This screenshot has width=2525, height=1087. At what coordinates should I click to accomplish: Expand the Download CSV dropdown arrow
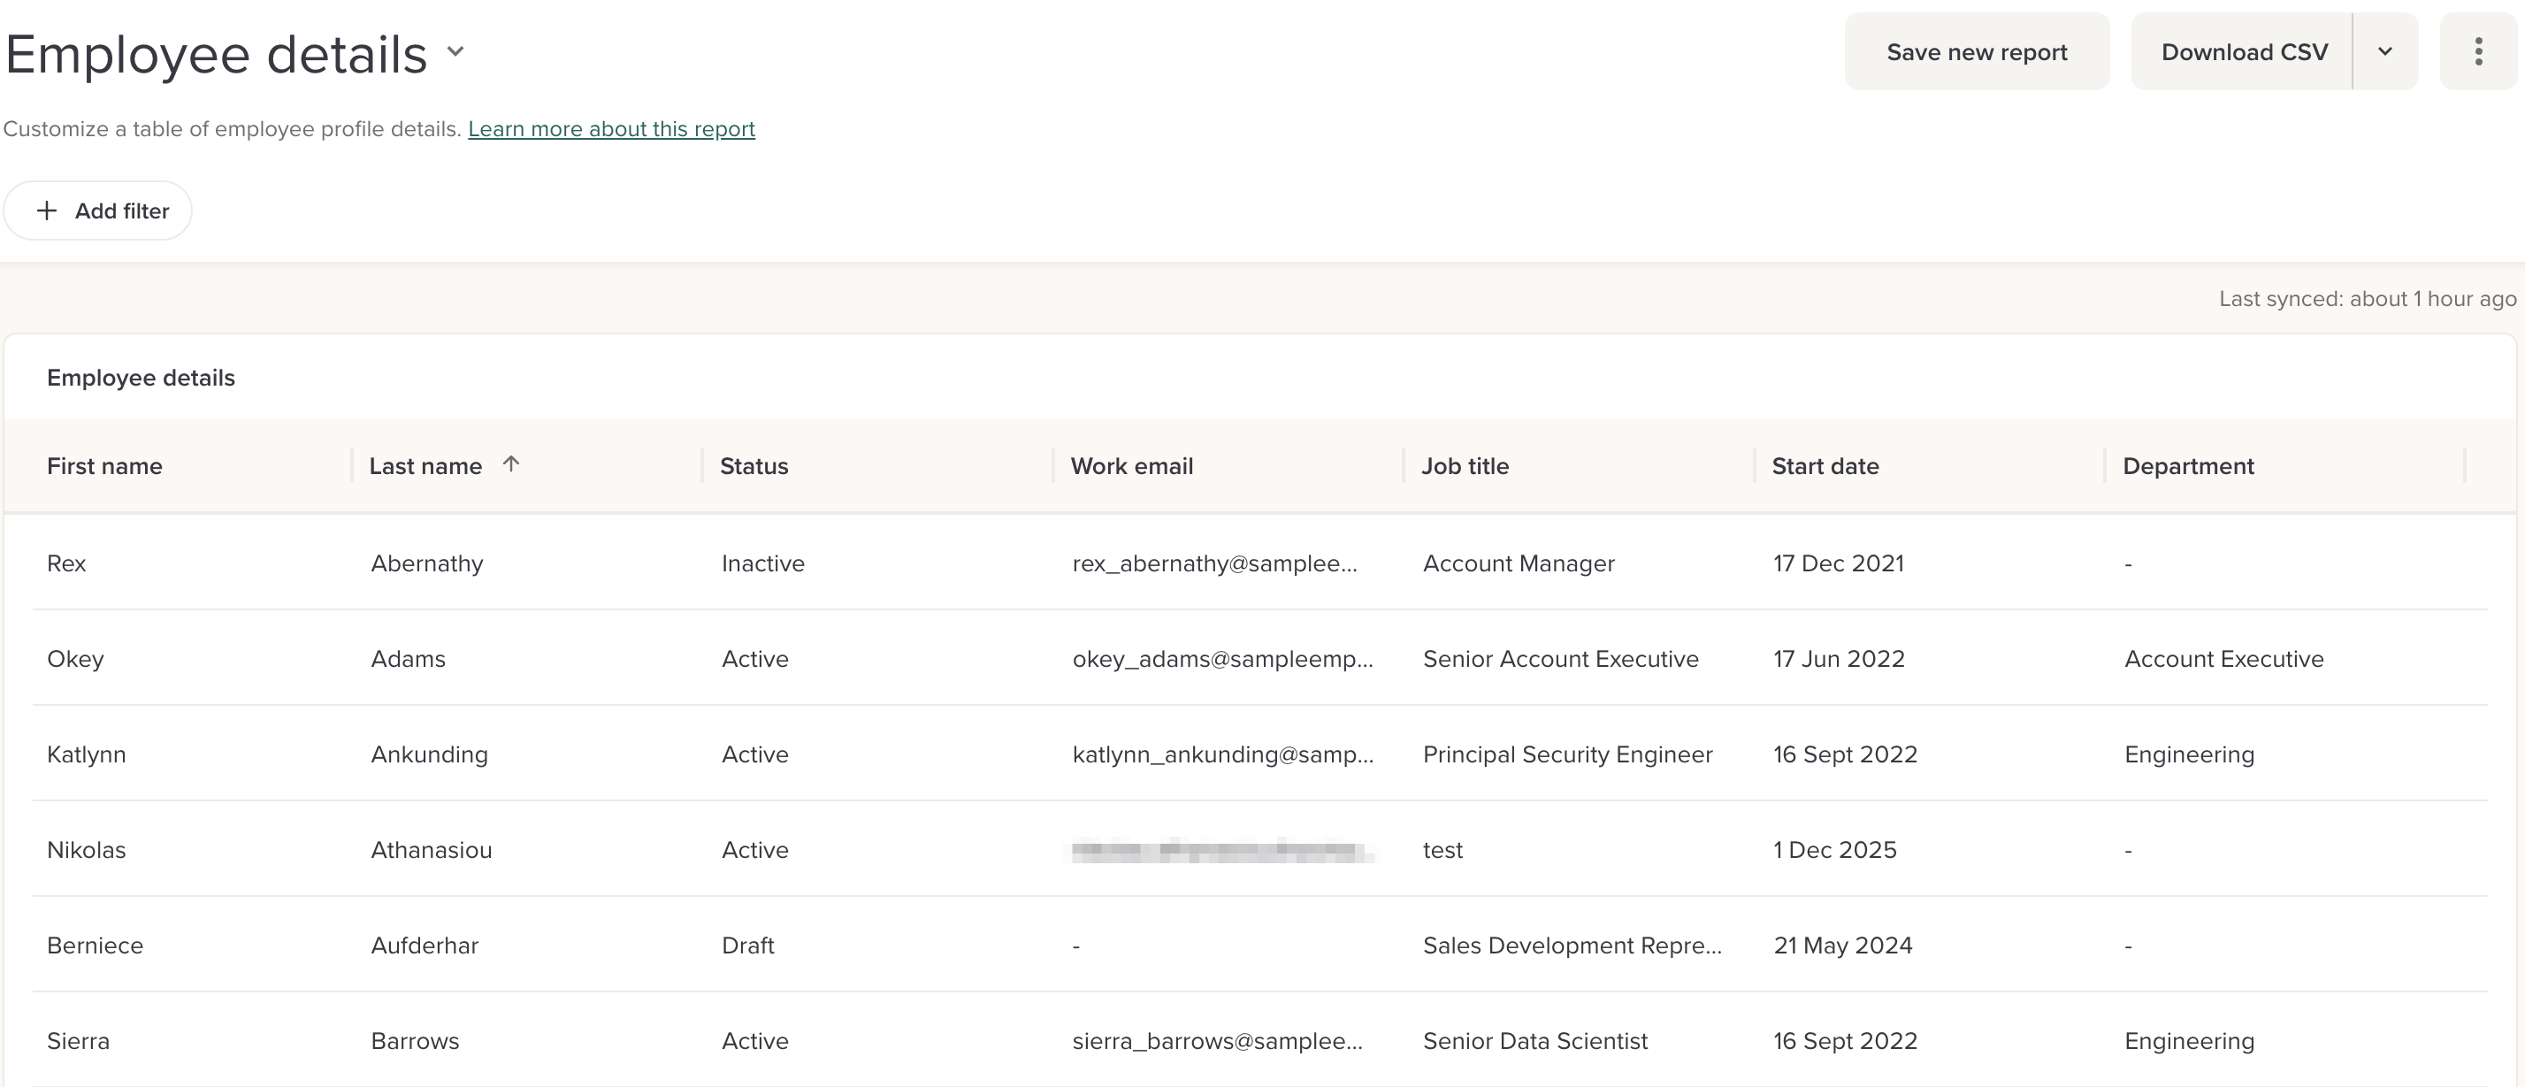click(2385, 52)
